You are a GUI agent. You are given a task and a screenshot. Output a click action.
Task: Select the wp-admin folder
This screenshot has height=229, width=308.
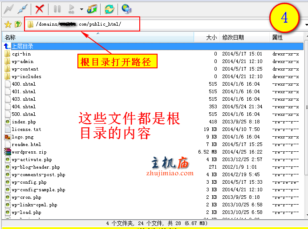click(x=23, y=62)
